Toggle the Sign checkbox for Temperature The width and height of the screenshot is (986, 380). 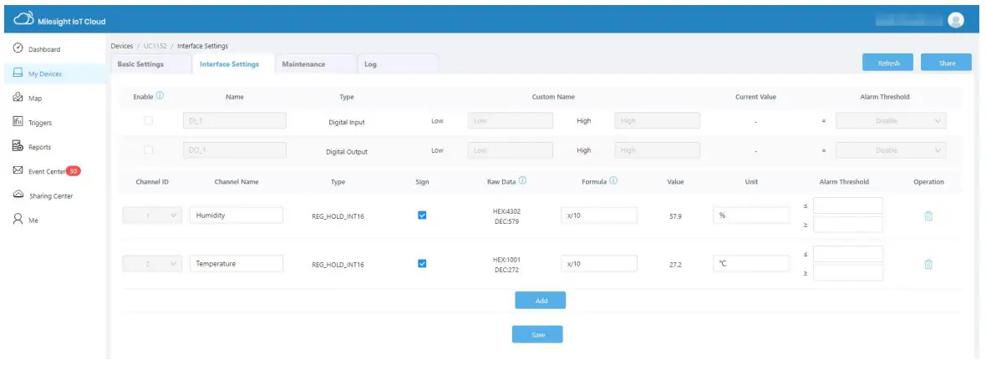(422, 264)
